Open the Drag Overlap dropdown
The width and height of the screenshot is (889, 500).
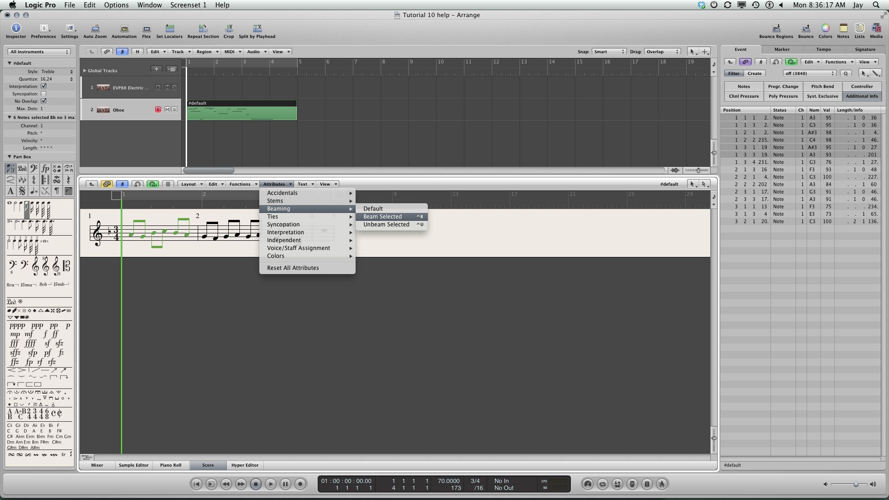pyautogui.click(x=663, y=52)
